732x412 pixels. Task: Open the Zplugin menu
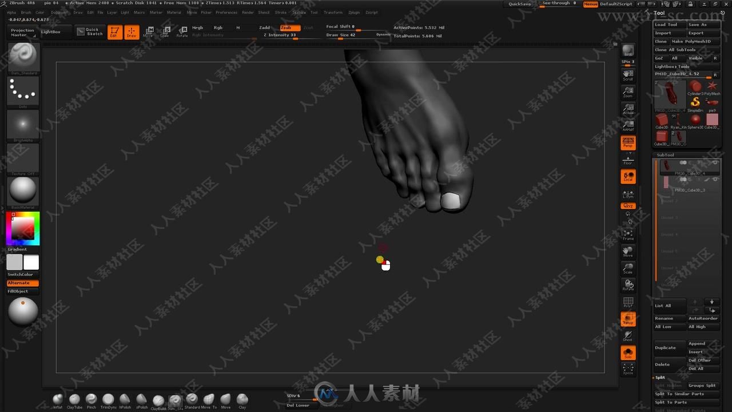[354, 12]
